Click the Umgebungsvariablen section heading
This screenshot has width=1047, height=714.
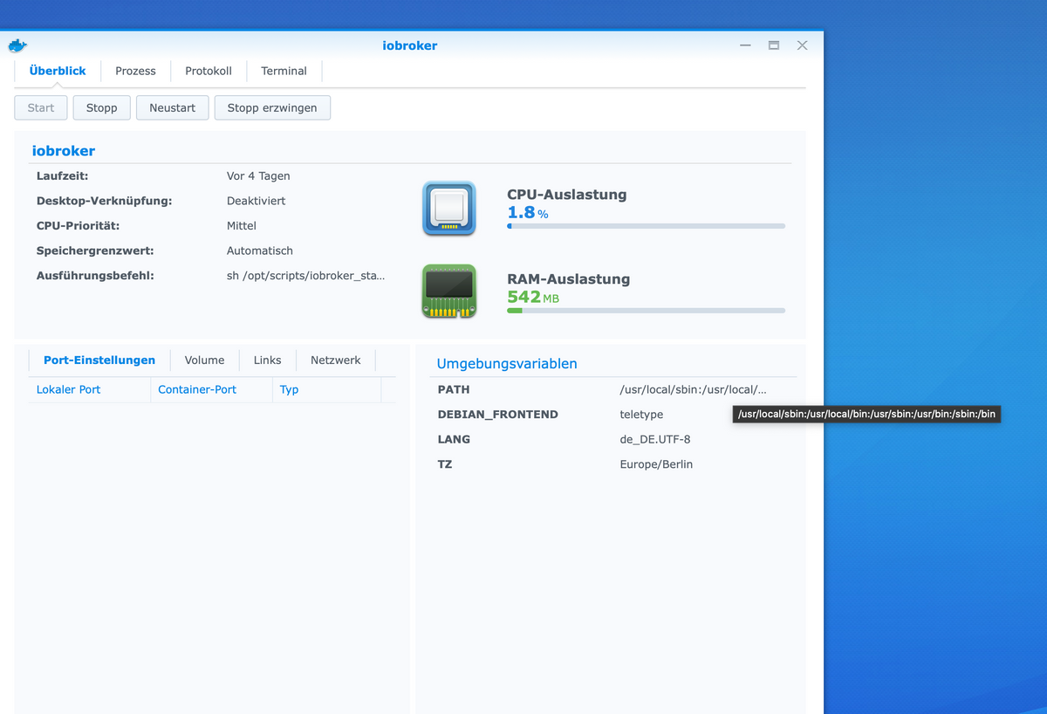click(507, 364)
